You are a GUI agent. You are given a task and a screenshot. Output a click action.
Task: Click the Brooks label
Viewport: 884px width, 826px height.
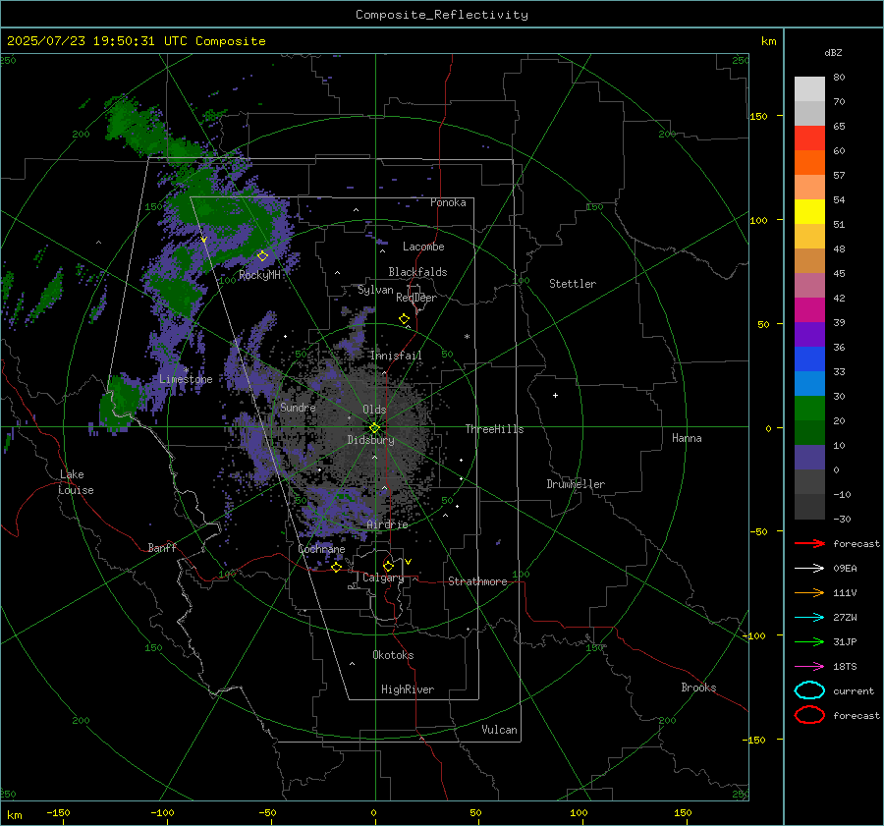pos(698,688)
